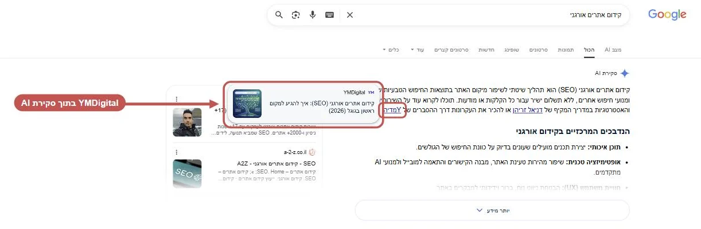This screenshot has height=229, width=701.
Task: Expand יותר מידע button
Action: point(493,210)
